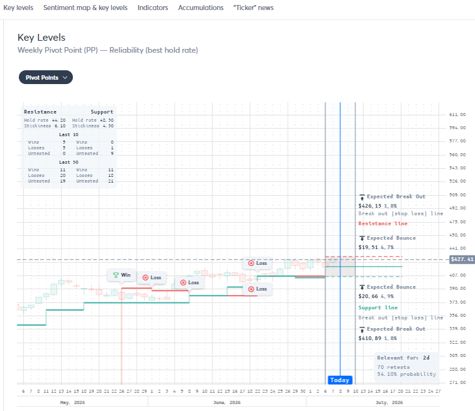Click the upper Break out (stop loss) line label
The width and height of the screenshot is (475, 411).
tap(401, 213)
